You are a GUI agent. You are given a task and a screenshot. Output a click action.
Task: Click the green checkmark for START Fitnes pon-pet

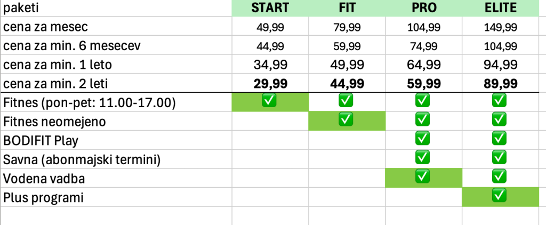tap(270, 101)
